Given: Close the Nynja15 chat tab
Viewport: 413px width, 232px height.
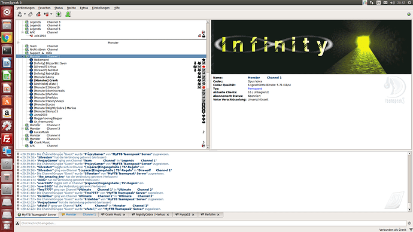Looking at the screenshot, I should point(193,215).
